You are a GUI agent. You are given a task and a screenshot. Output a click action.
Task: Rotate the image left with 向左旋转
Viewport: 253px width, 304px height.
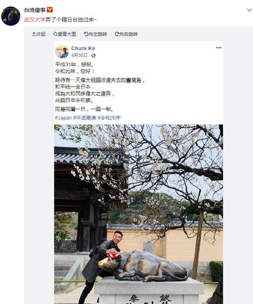95,34
